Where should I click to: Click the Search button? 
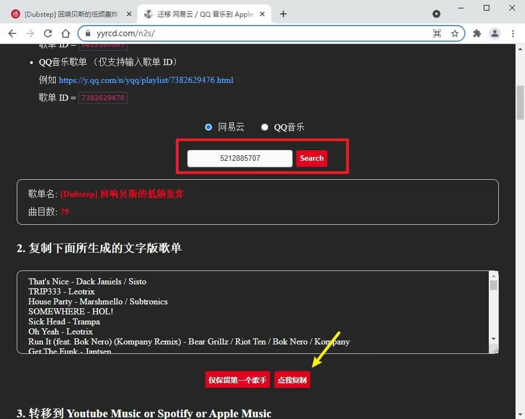point(311,159)
